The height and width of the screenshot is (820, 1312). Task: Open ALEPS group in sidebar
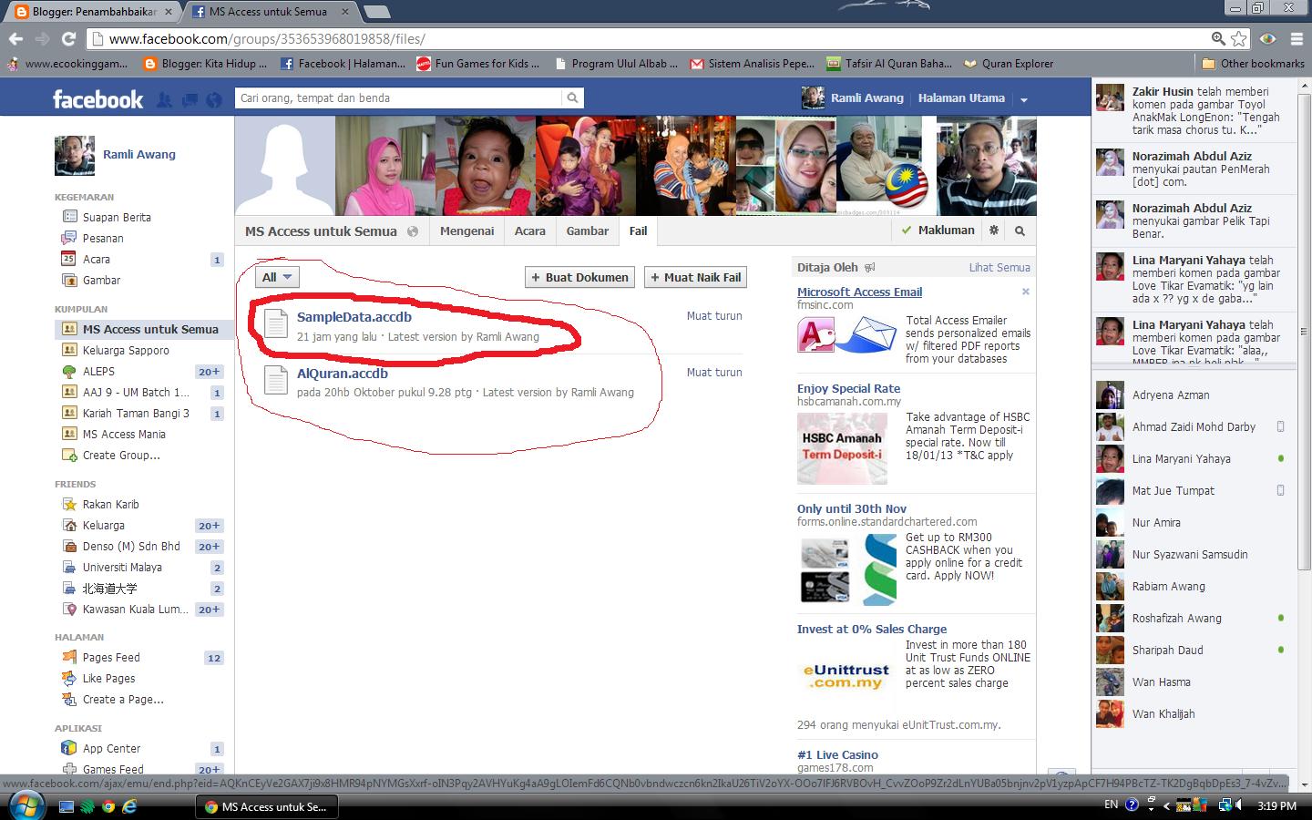(98, 372)
